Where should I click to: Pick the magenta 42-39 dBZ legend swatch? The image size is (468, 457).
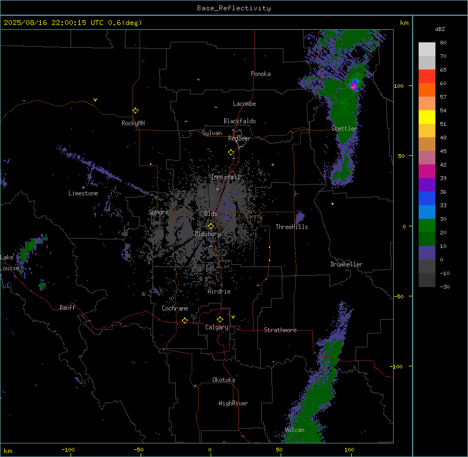[427, 171]
